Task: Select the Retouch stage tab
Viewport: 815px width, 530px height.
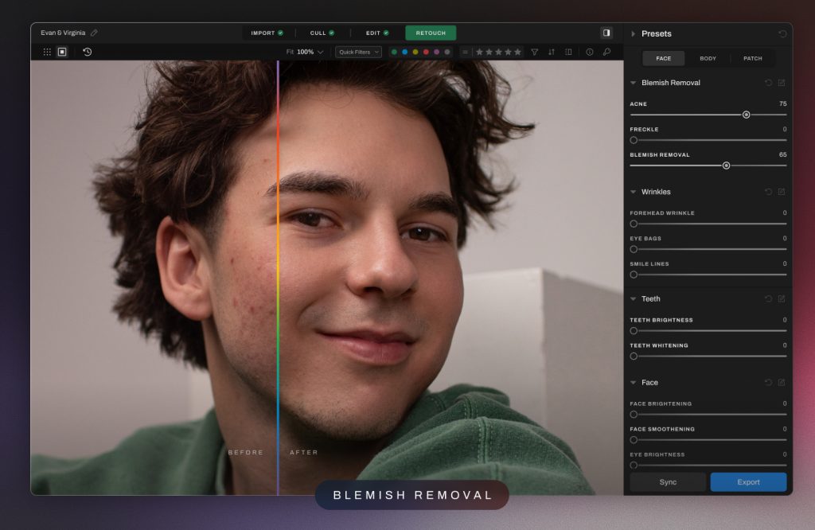Action: (431, 33)
